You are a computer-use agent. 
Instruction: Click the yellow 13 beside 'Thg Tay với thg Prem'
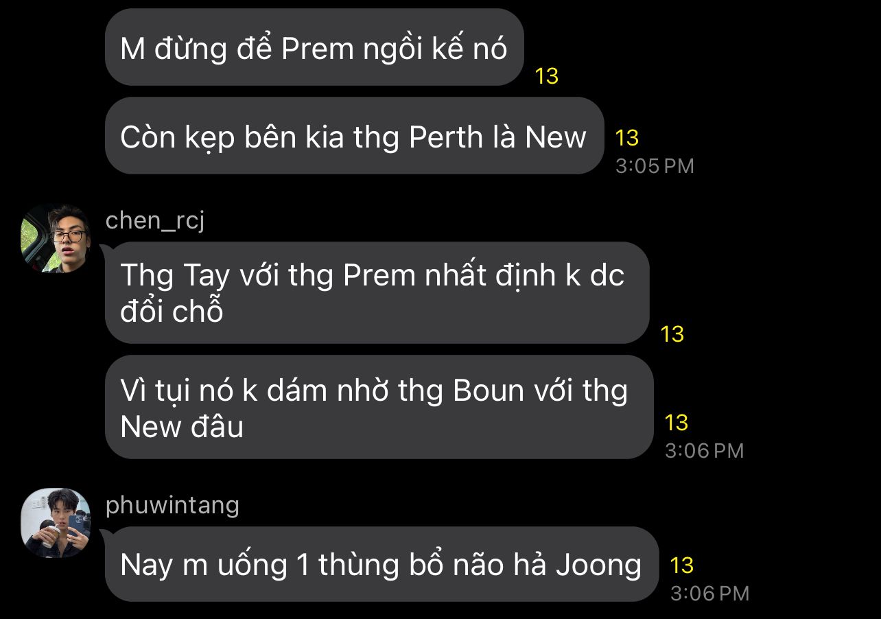(x=672, y=334)
